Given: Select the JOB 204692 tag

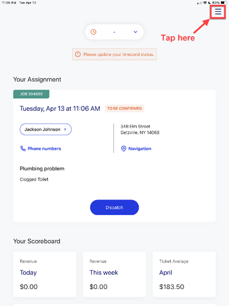Looking at the screenshot, I should click(x=31, y=94).
